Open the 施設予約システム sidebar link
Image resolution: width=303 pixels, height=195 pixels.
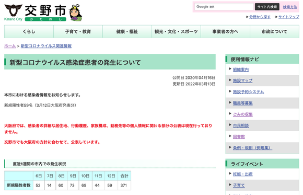pos(248,91)
